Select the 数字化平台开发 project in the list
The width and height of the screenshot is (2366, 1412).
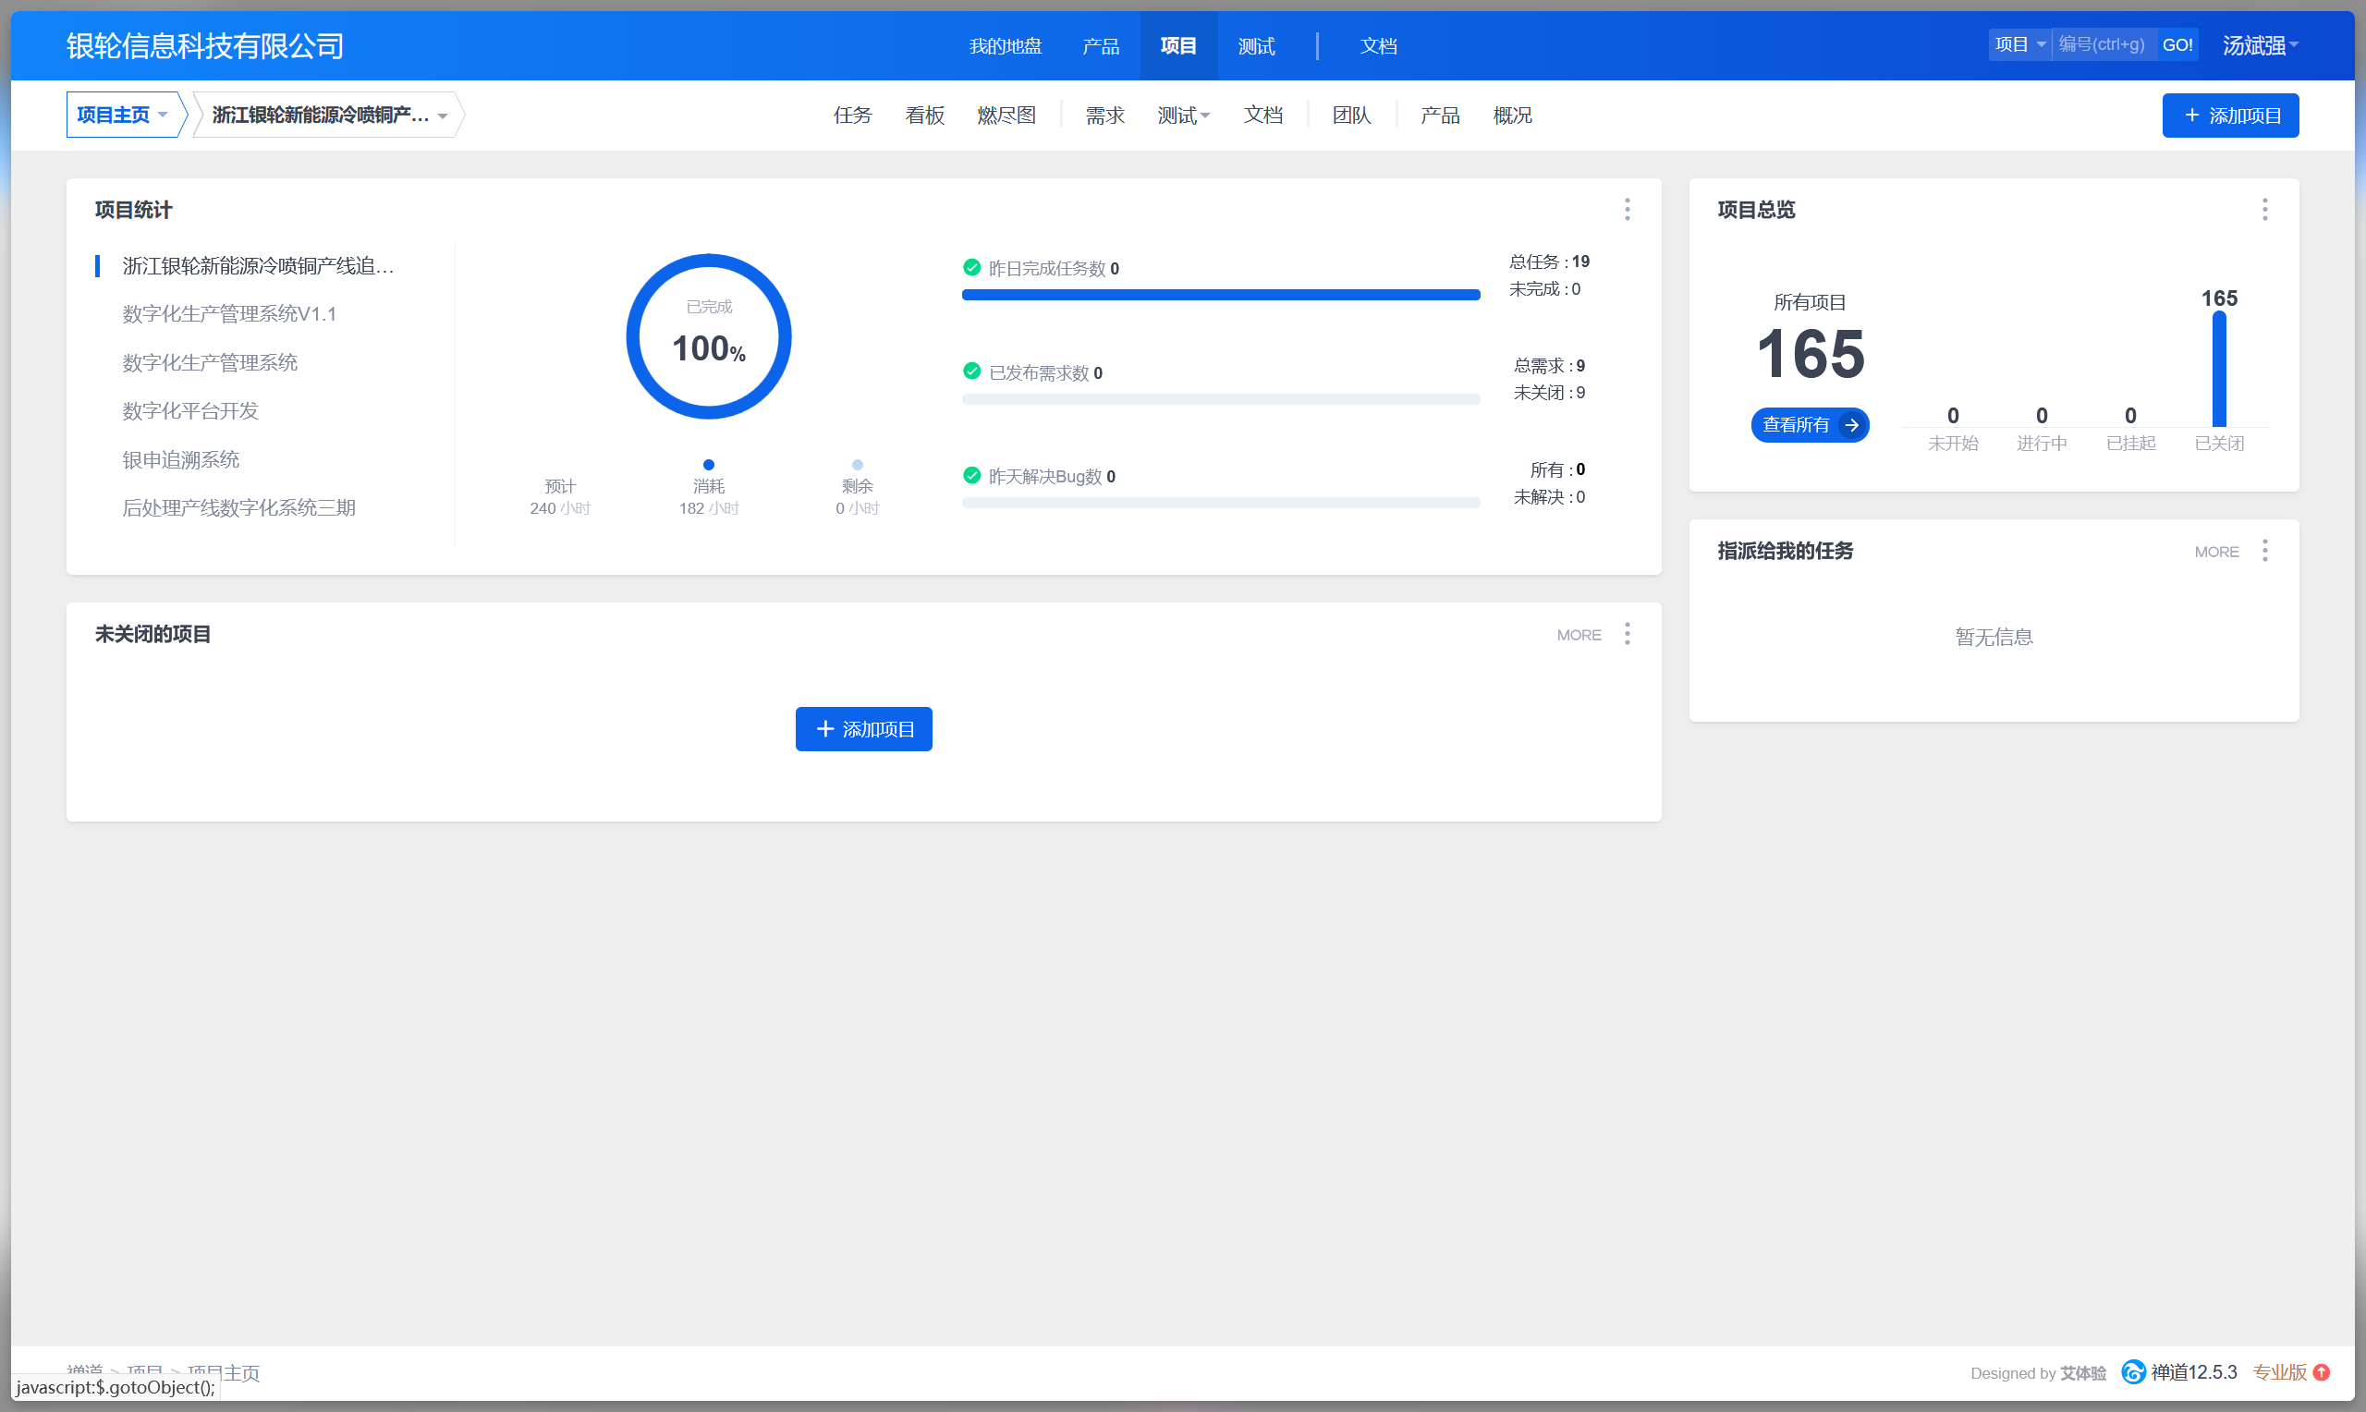click(190, 411)
